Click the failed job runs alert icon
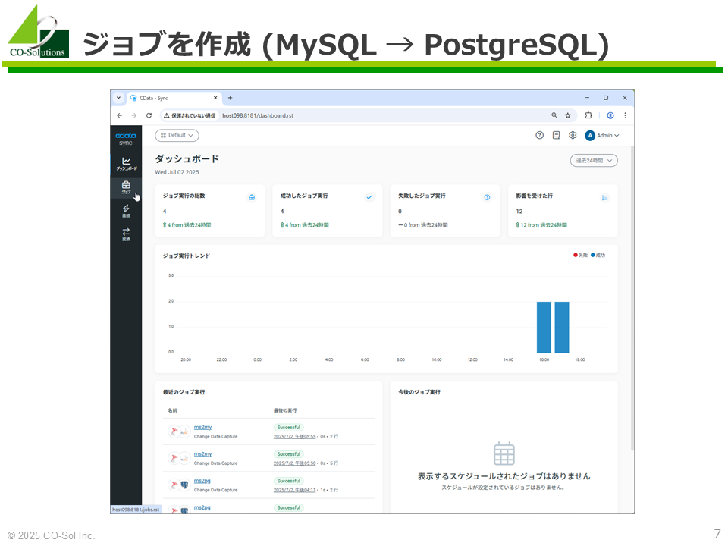 pos(487,197)
